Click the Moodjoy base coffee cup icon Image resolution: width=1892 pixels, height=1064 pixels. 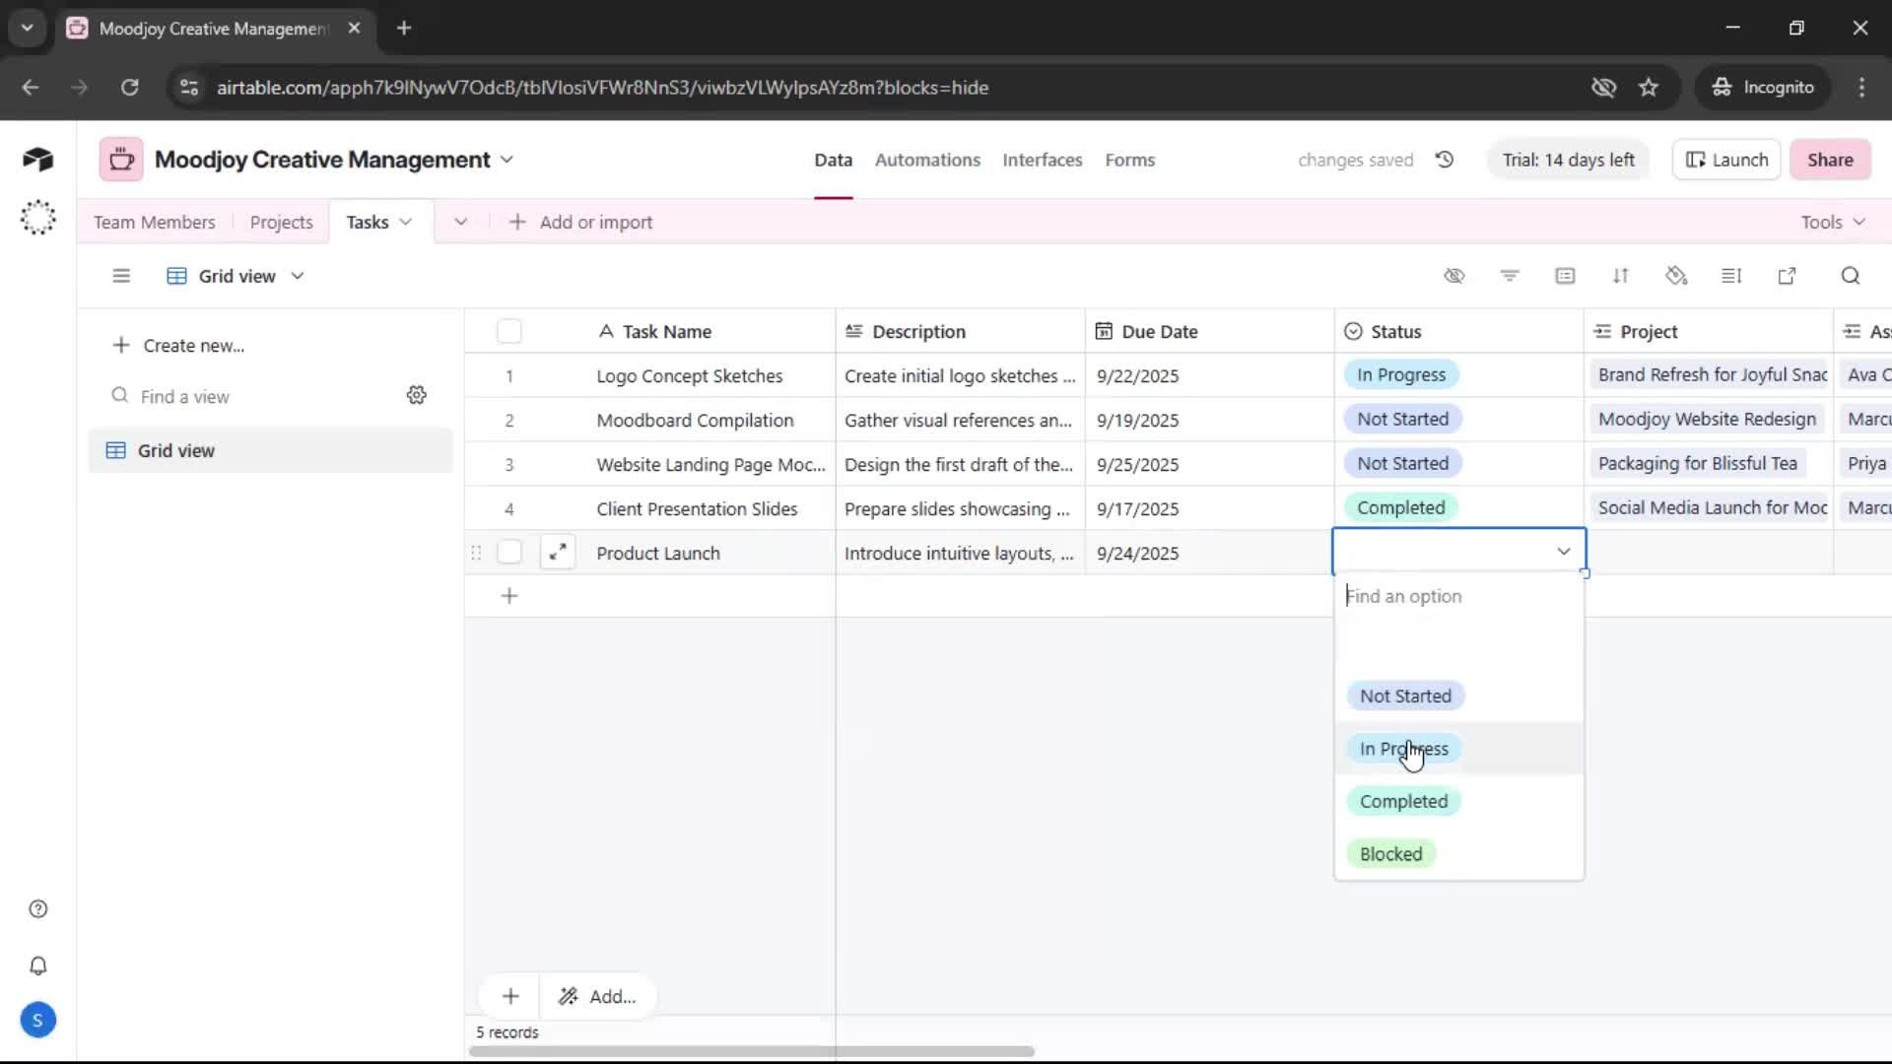pyautogui.click(x=121, y=160)
